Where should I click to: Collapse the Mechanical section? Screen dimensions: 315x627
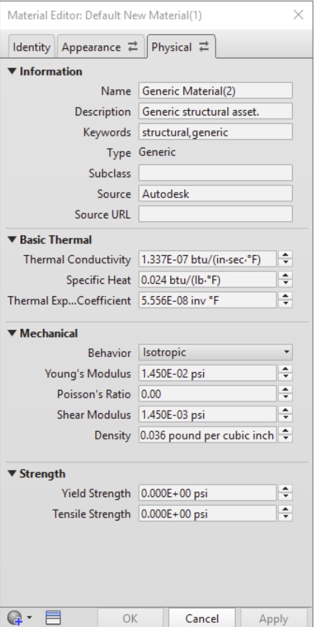point(11,332)
